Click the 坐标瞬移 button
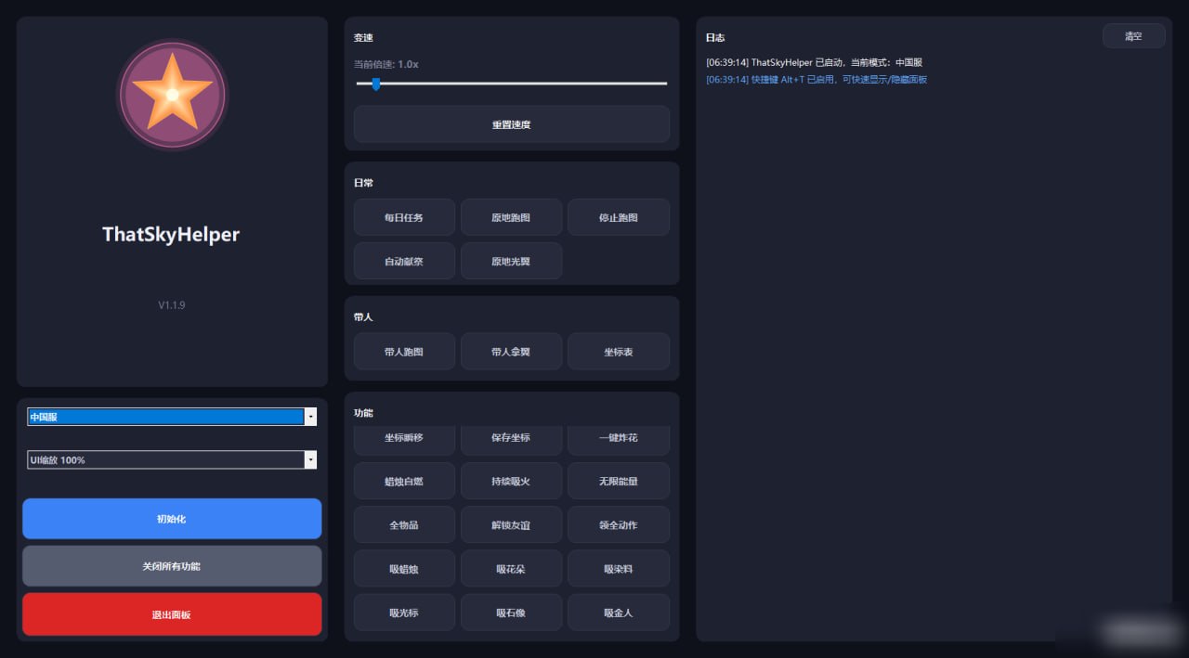This screenshot has height=658, width=1189. (404, 440)
